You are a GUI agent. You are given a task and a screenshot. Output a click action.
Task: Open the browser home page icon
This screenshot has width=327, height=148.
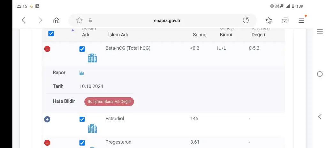[56, 20]
